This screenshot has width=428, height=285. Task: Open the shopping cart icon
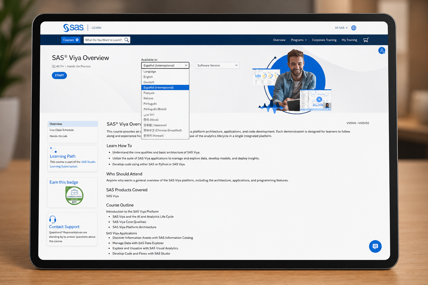click(366, 40)
